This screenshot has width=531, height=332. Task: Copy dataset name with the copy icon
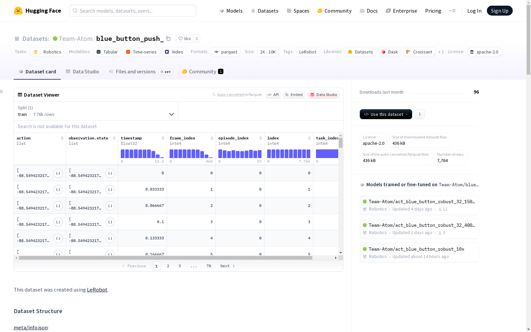tap(168, 39)
